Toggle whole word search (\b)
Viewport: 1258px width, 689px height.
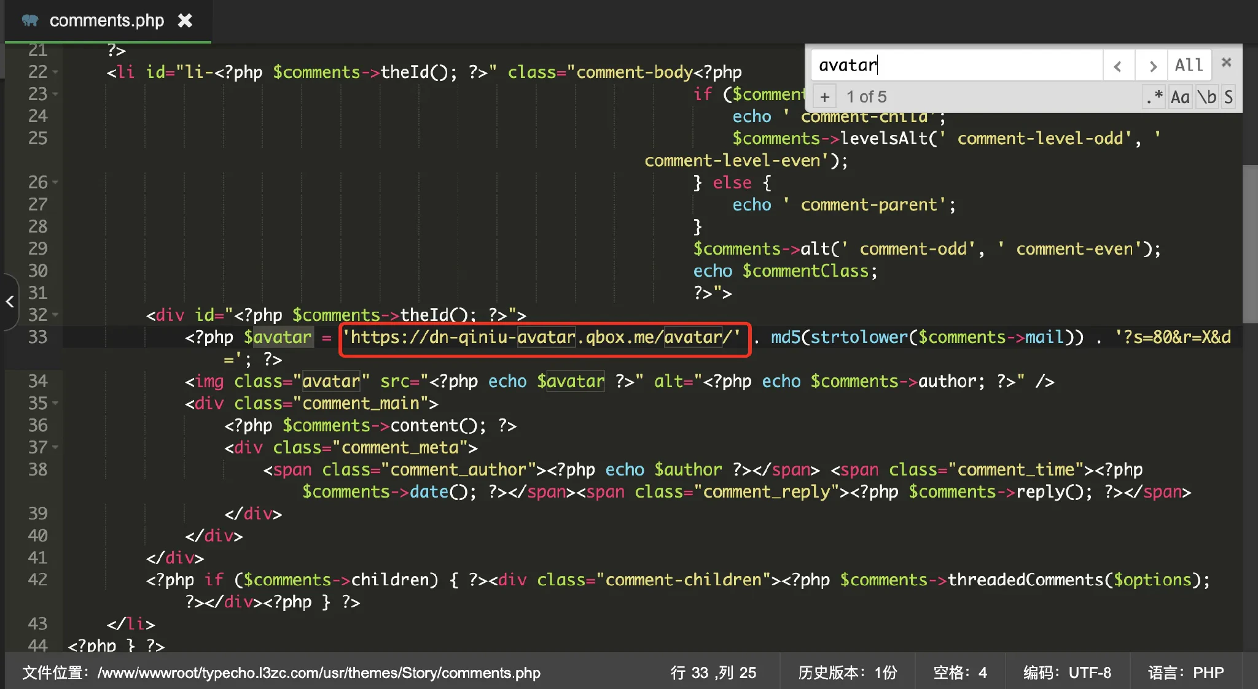pos(1206,97)
